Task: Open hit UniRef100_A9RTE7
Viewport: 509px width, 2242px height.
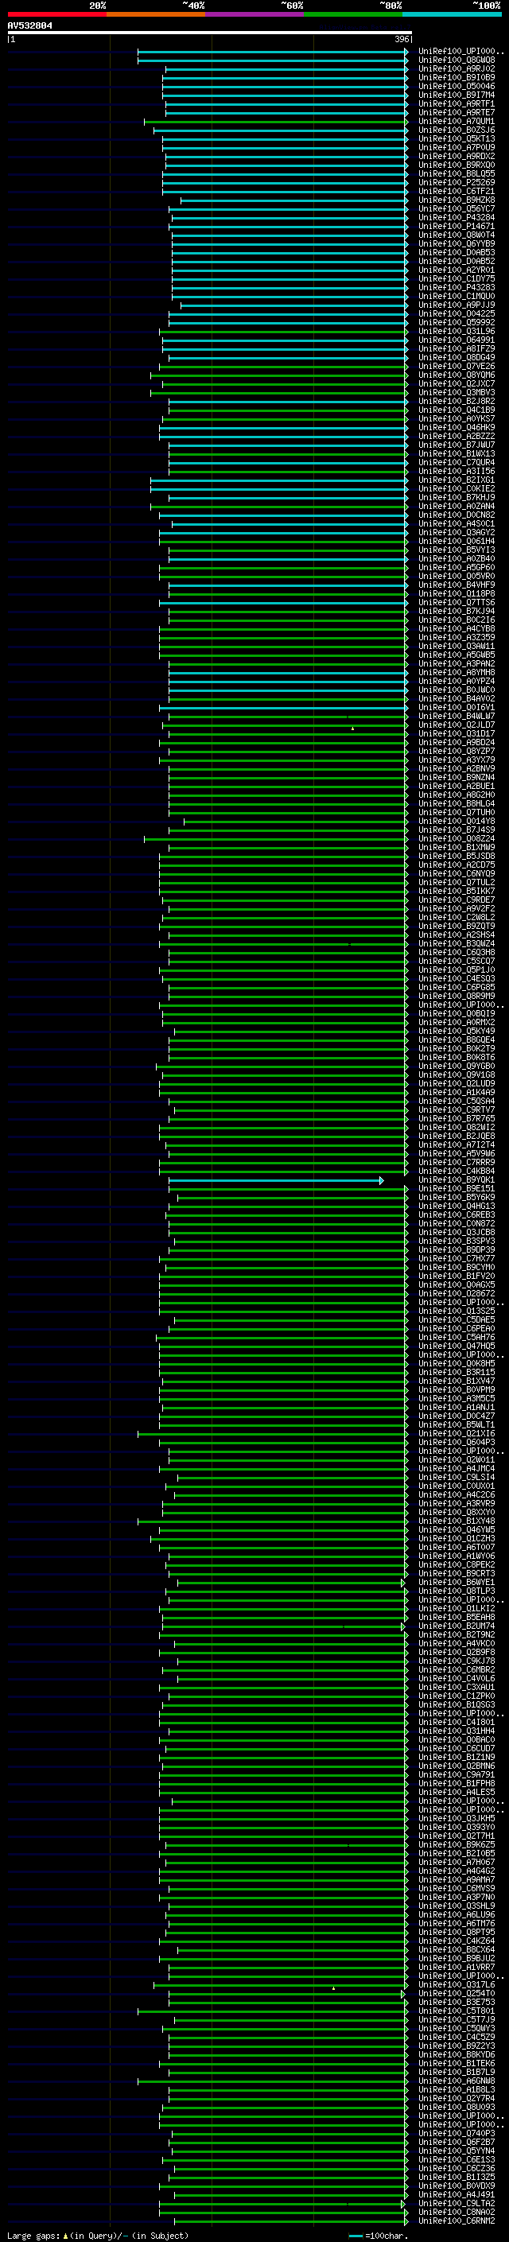Action: pos(456,113)
